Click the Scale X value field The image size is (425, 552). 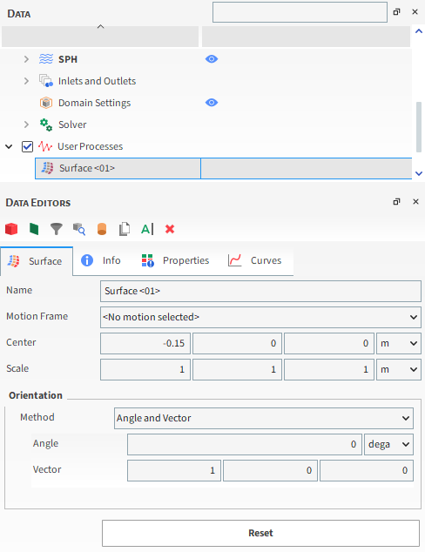click(145, 369)
